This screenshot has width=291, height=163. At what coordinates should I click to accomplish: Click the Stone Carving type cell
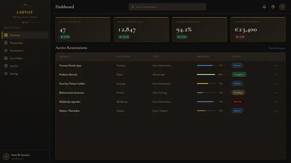(160, 93)
